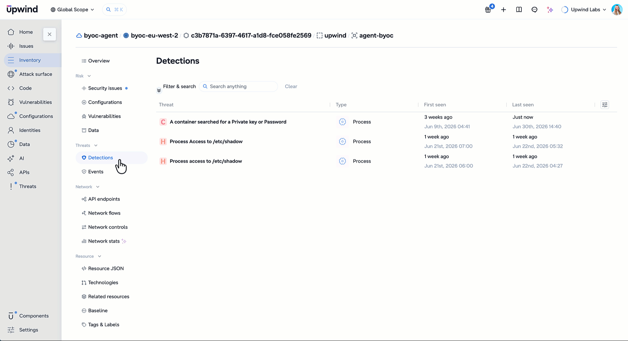
Task: Open Related resources
Action: pos(109,297)
